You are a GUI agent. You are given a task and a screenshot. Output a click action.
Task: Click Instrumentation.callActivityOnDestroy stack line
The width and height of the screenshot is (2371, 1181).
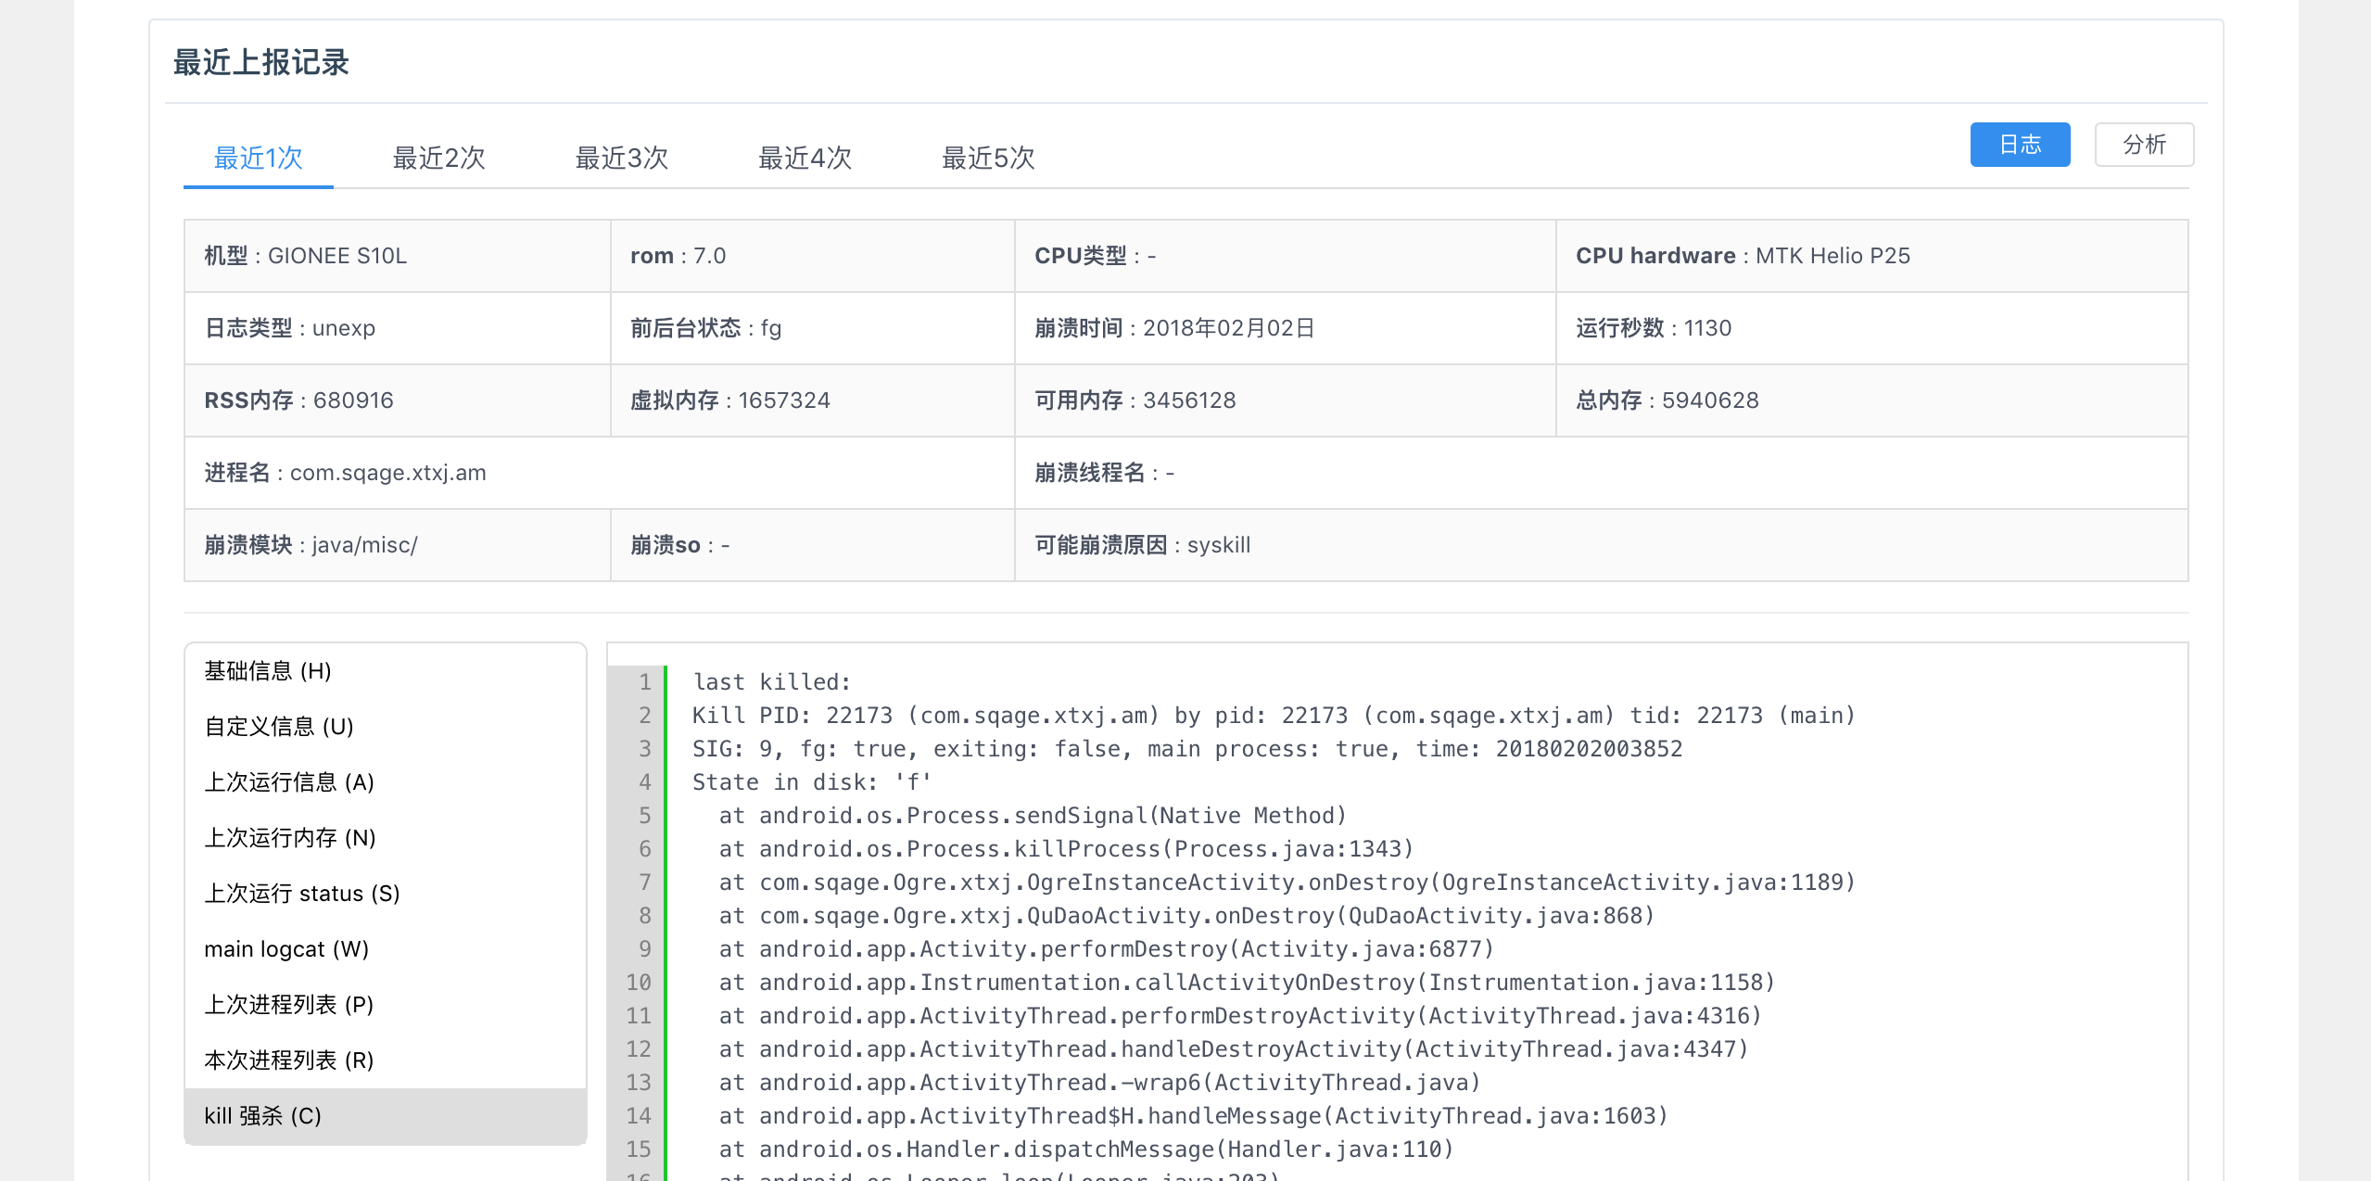[1247, 983]
